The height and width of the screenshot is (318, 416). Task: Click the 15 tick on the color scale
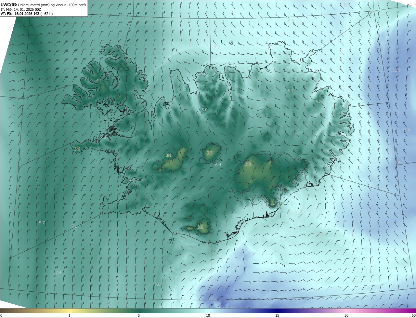coord(277,315)
